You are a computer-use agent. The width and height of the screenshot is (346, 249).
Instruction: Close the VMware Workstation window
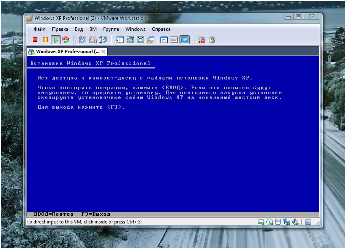pyautogui.click(x=311, y=17)
